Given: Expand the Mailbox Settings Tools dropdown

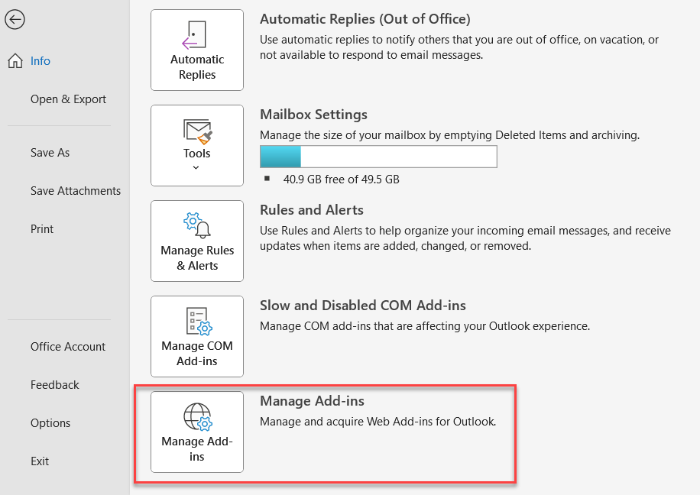Looking at the screenshot, I should 197,145.
